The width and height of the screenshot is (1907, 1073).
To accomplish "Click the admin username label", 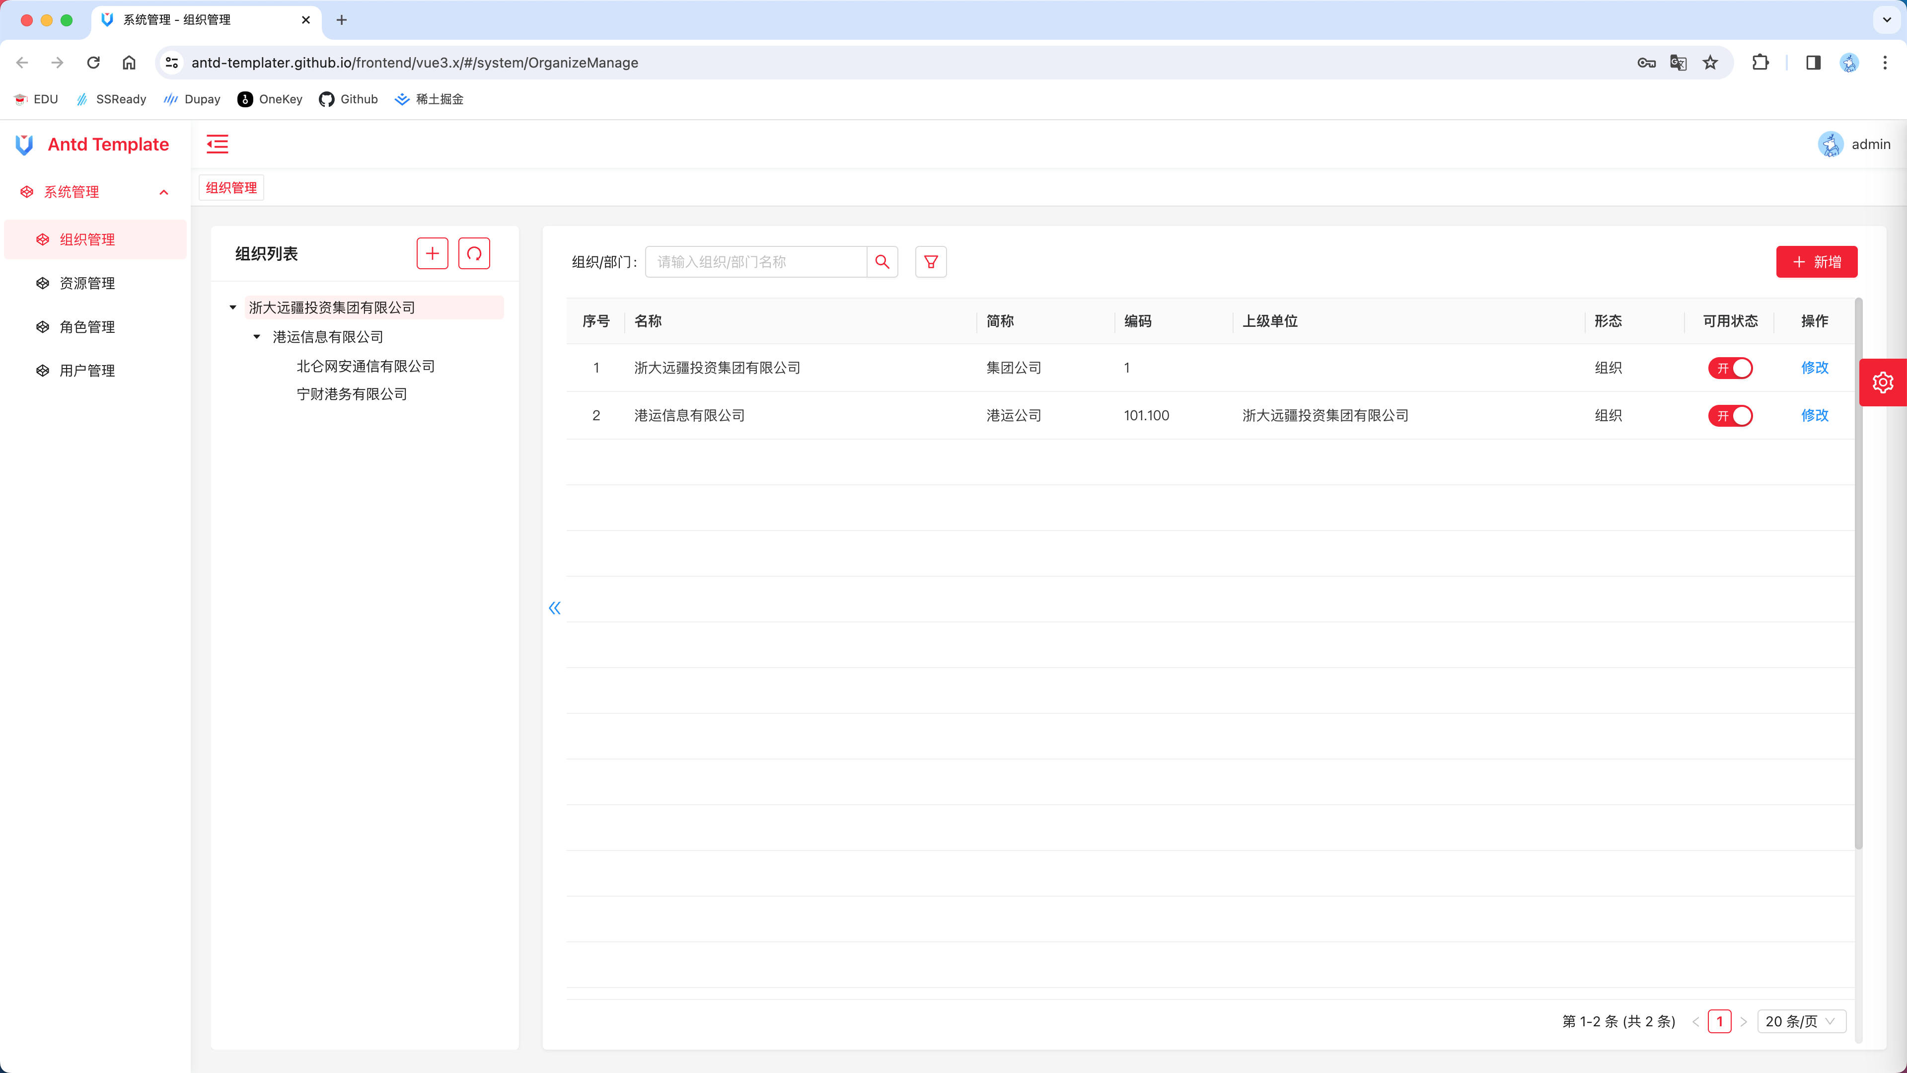I will tap(1871, 145).
